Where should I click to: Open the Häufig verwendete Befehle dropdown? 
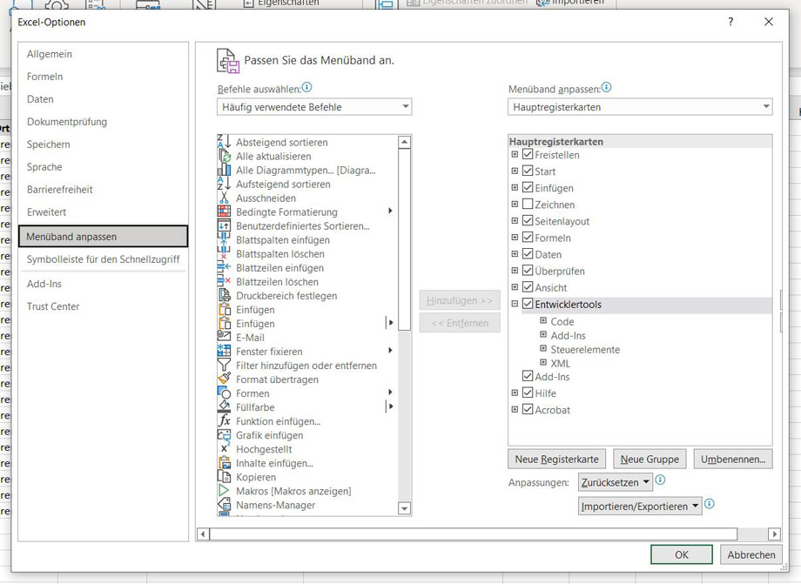click(314, 107)
